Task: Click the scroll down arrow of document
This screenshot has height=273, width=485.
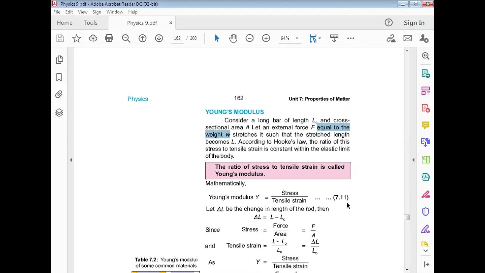Action: (x=407, y=270)
